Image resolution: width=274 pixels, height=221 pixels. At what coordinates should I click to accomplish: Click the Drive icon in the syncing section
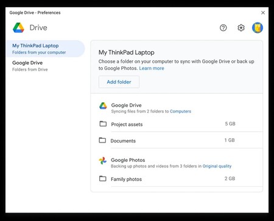coord(103,106)
